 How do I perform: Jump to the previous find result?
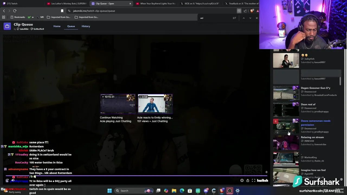click(x=243, y=18)
